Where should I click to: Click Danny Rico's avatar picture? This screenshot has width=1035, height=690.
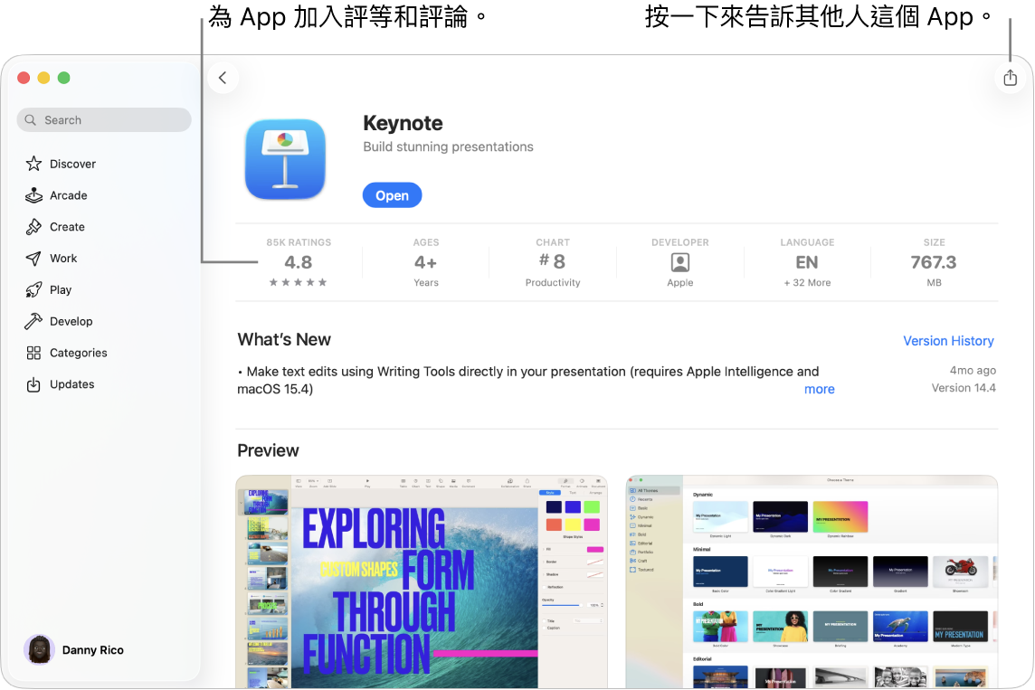pyautogui.click(x=39, y=650)
